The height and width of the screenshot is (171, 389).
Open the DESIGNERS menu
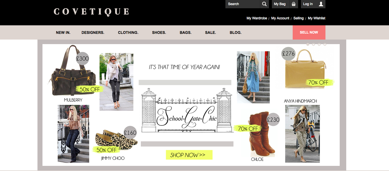click(x=93, y=32)
